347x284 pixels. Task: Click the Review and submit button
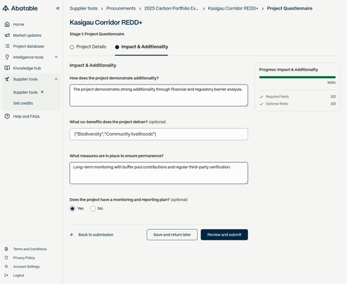click(224, 235)
